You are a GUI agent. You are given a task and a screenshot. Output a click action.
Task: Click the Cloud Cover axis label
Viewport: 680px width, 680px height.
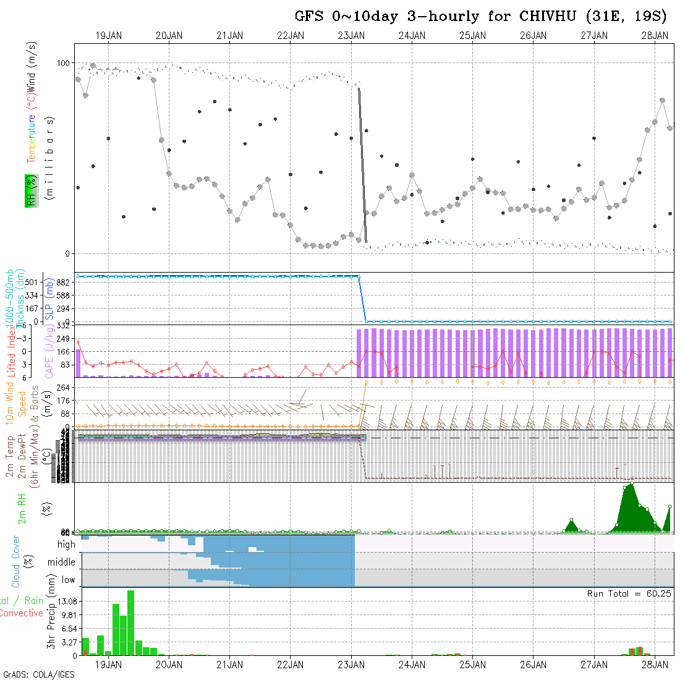pos(16,561)
